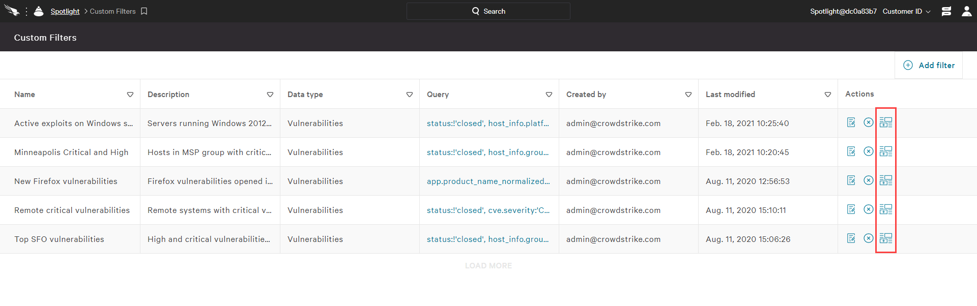This screenshot has width=977, height=306.
Task: Click the CrowdStrike falcon logo
Action: pyautogui.click(x=11, y=11)
